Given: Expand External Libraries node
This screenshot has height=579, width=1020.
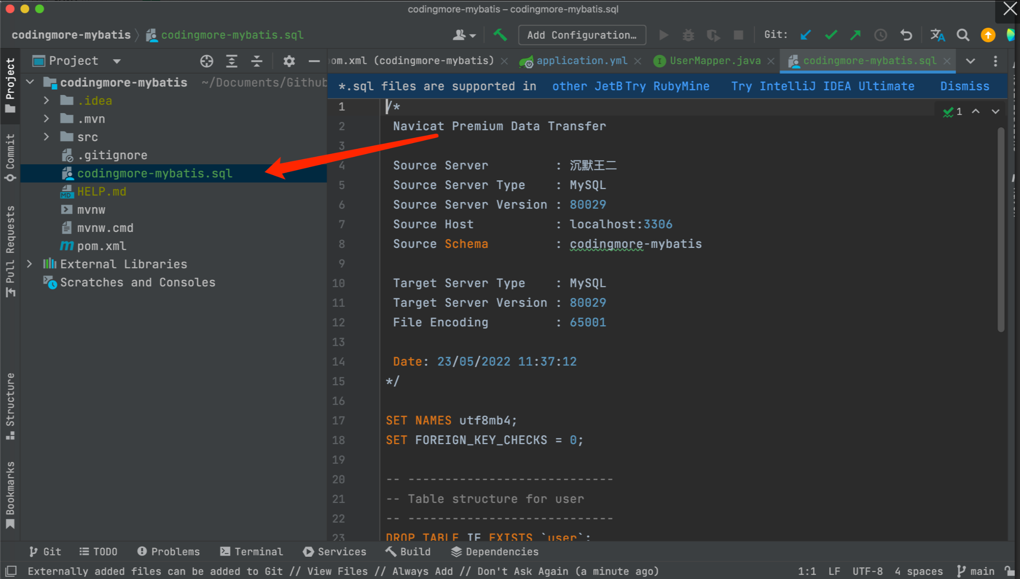Looking at the screenshot, I should coord(29,264).
